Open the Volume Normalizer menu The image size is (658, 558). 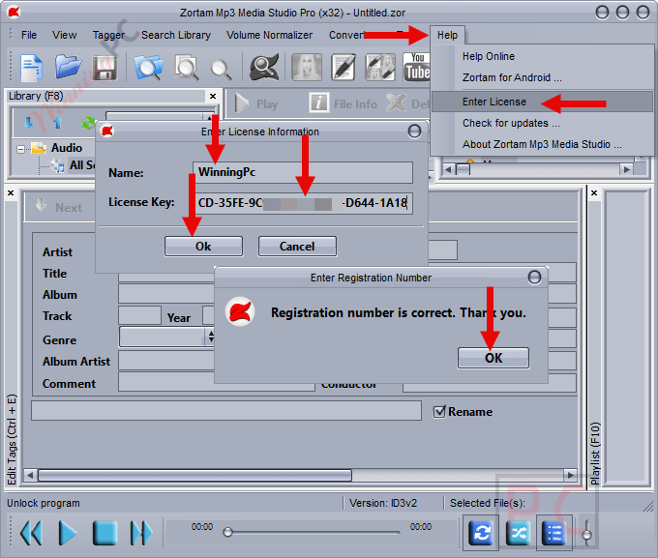[x=269, y=35]
